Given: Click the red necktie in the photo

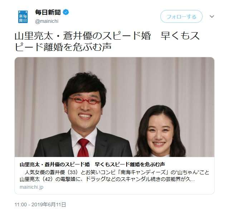Looking at the screenshot, I should 83,147.
